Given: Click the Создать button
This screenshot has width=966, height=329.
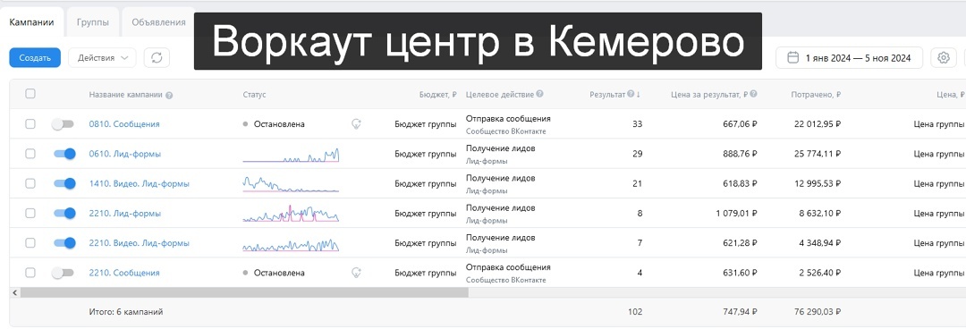Looking at the screenshot, I should click(x=35, y=58).
